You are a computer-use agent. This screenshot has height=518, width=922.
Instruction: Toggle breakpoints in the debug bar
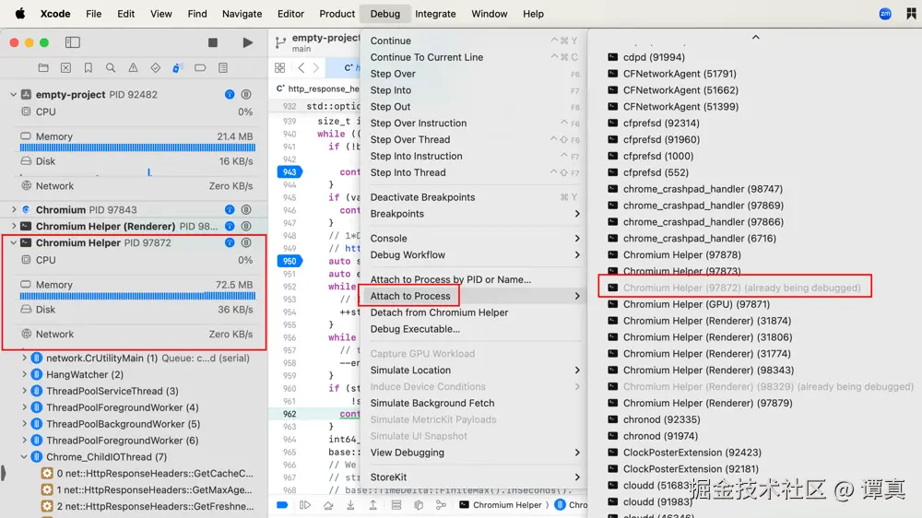282,505
